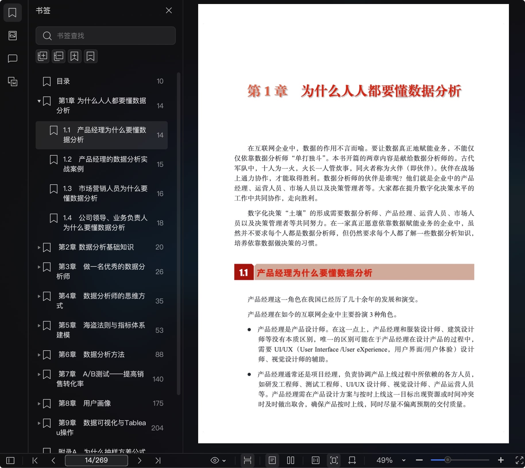Switch to two-page view
The image size is (525, 468).
291,461
